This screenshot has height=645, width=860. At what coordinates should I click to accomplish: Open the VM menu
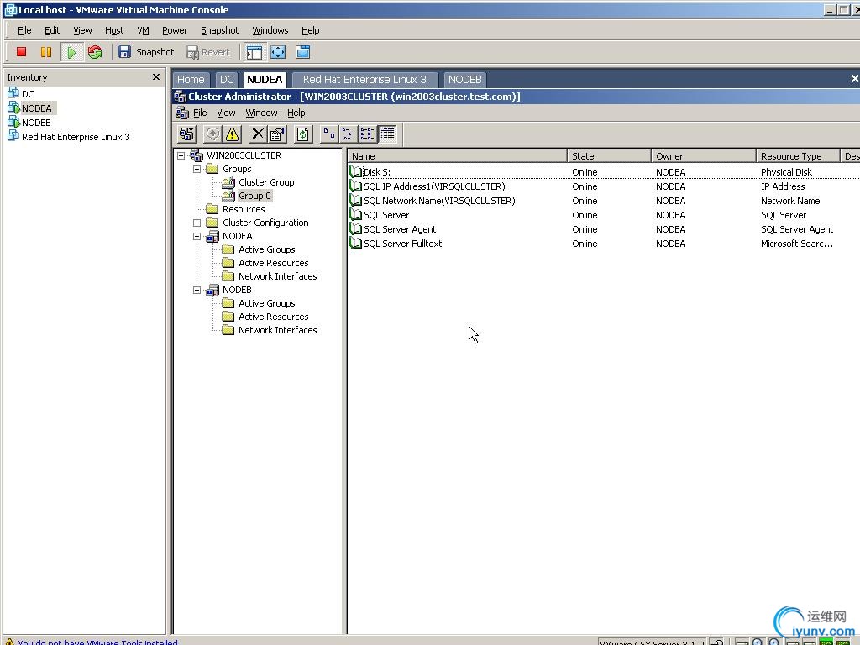click(143, 30)
